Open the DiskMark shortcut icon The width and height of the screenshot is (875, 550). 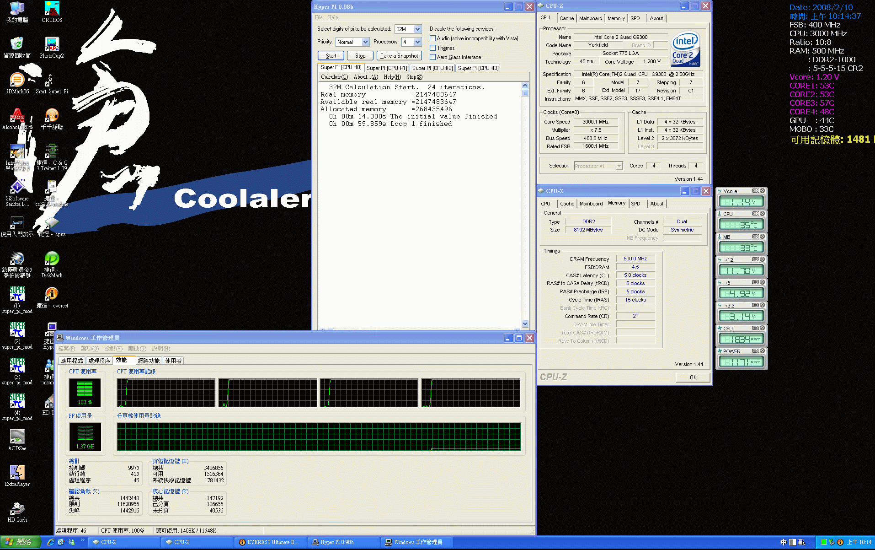coord(52,259)
